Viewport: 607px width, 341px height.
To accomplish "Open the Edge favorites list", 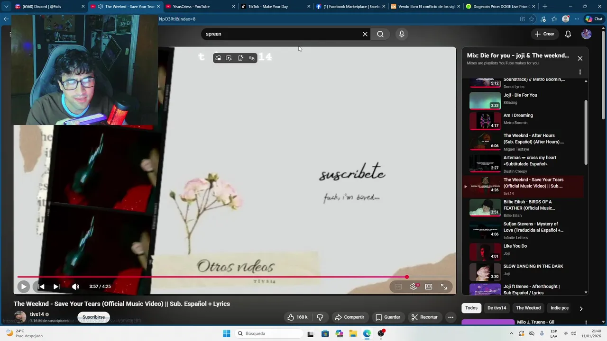I will (554, 19).
